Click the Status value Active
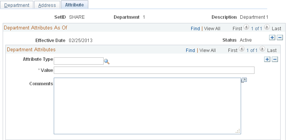286x140 pixels. [x=246, y=40]
